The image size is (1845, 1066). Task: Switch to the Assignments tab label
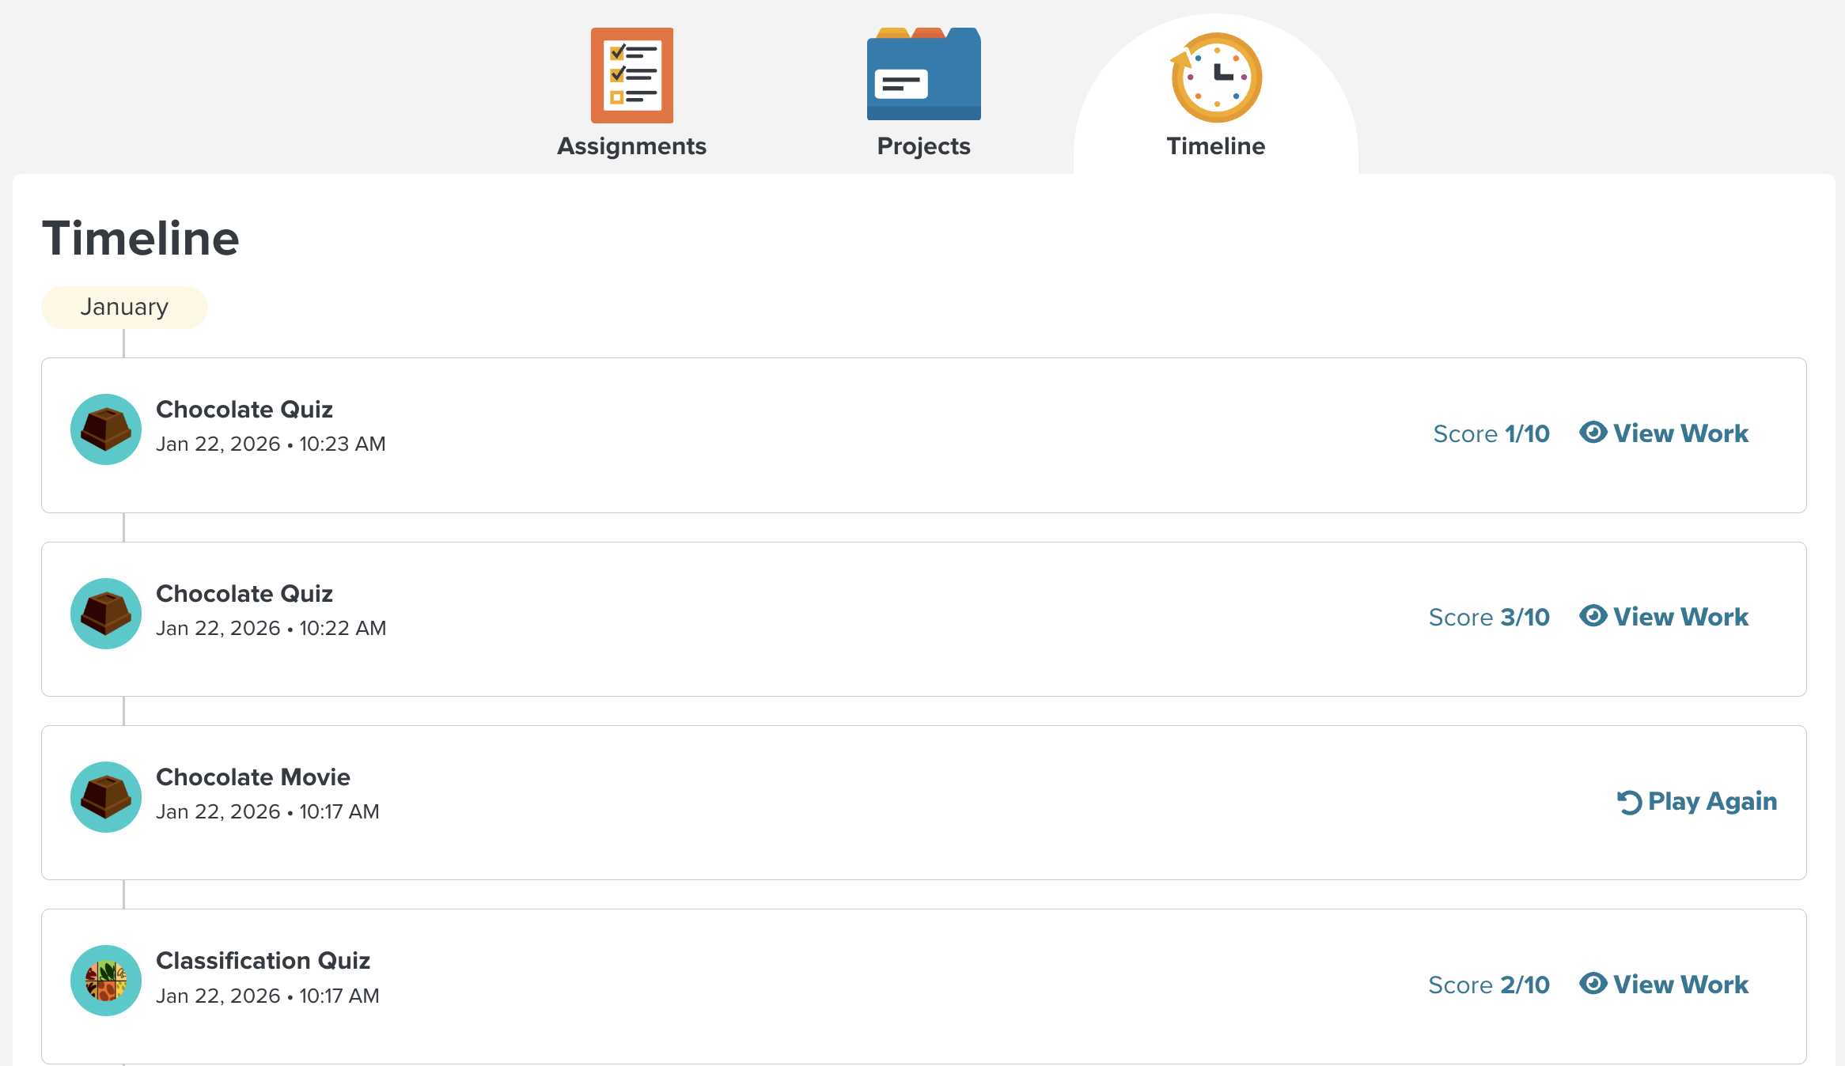click(x=631, y=146)
